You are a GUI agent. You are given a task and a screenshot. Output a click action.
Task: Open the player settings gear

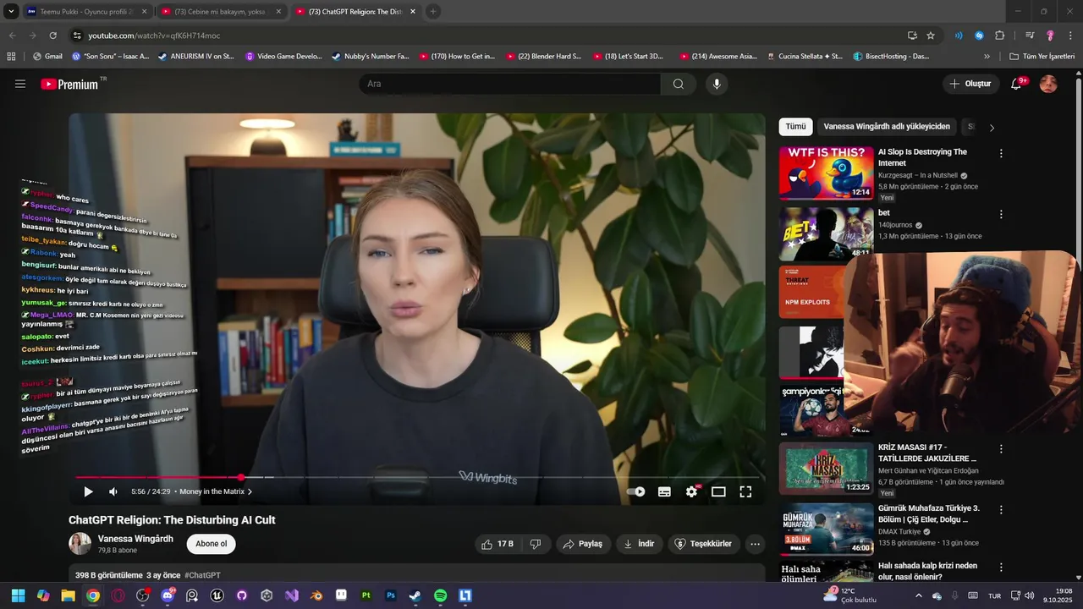click(x=692, y=491)
